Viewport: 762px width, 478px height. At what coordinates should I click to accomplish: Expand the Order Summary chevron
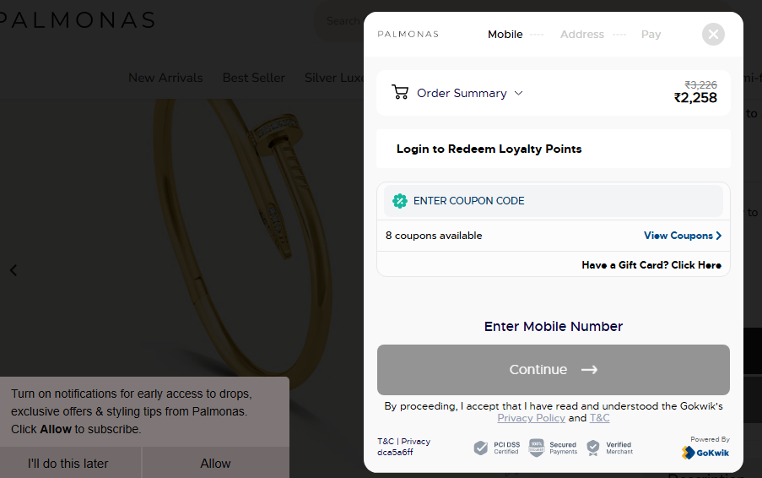pyautogui.click(x=518, y=93)
